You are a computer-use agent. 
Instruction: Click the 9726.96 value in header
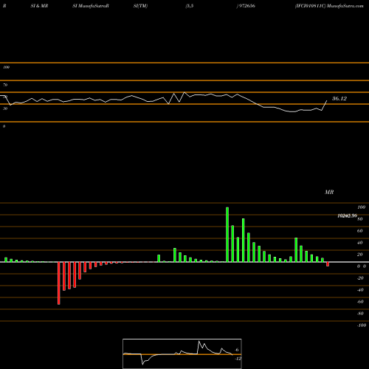[x=246, y=6]
